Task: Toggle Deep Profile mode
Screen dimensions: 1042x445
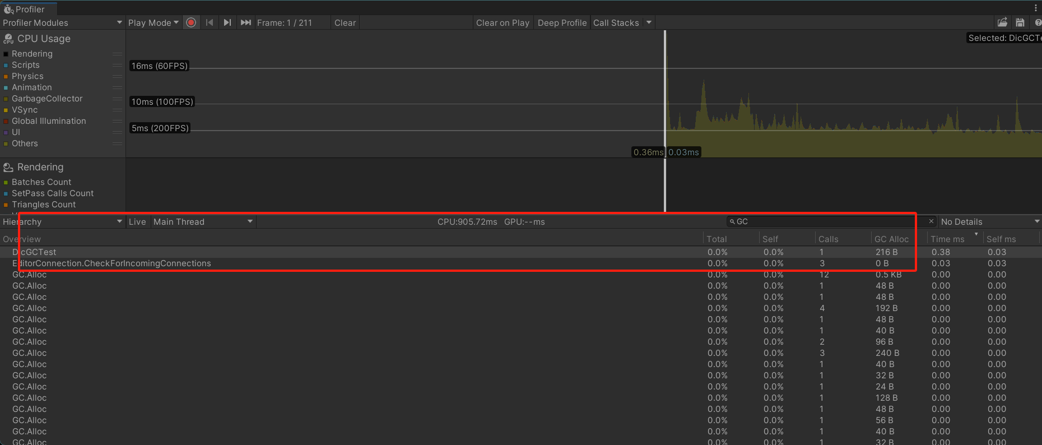Action: pyautogui.click(x=562, y=22)
